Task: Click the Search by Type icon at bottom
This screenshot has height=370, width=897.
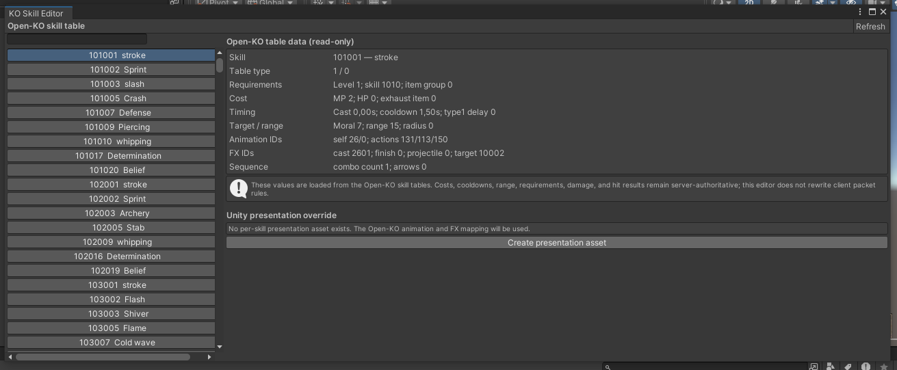Action: click(831, 367)
